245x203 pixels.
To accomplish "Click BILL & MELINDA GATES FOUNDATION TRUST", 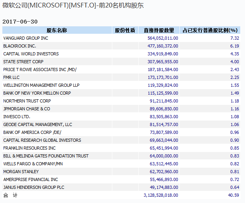I will [x=46, y=156].
